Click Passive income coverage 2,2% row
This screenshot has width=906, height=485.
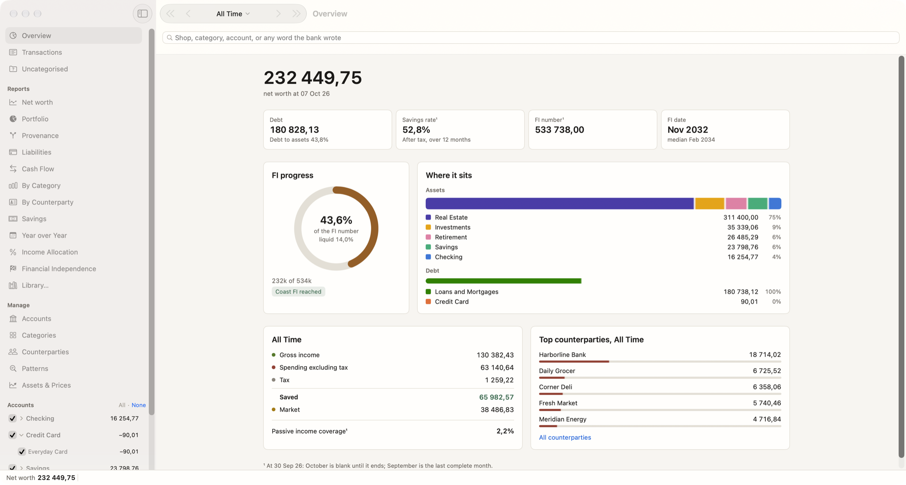[392, 431]
